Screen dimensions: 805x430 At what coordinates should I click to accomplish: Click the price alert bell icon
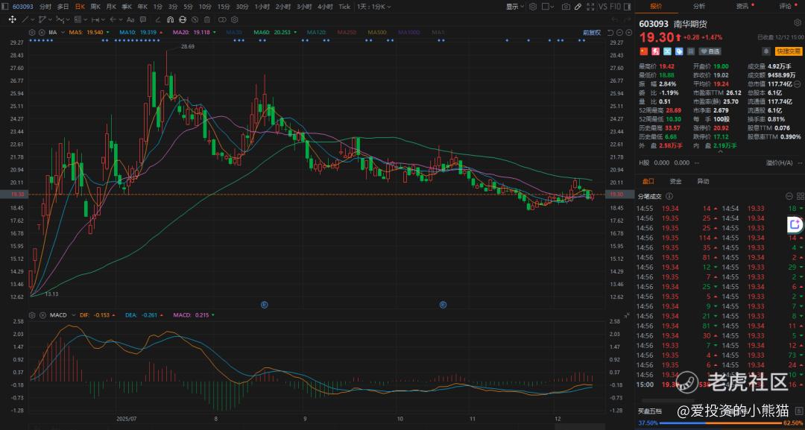pos(765,51)
